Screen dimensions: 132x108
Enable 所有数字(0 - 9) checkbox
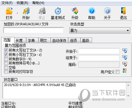[6, 59]
